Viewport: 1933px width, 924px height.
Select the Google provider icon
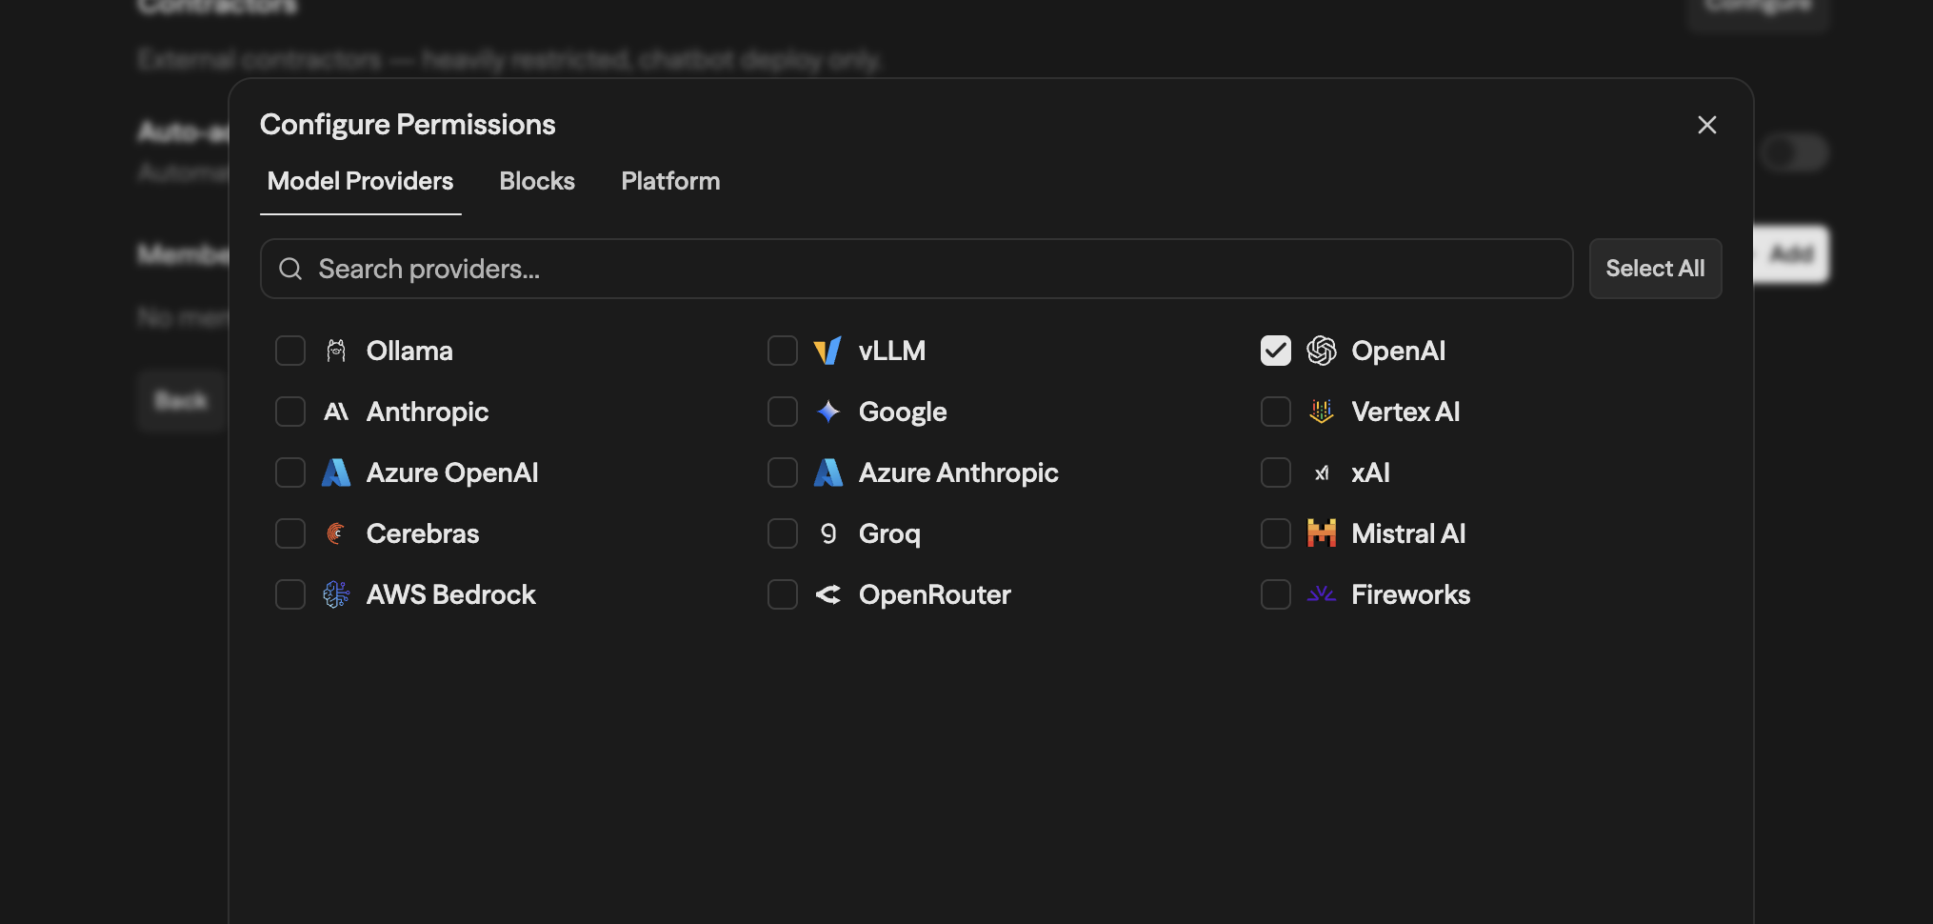pos(827,412)
